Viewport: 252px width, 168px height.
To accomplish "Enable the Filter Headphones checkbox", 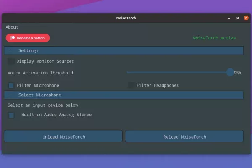I will [131, 85].
